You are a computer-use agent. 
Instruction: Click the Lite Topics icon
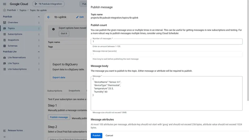coord(4,63)
